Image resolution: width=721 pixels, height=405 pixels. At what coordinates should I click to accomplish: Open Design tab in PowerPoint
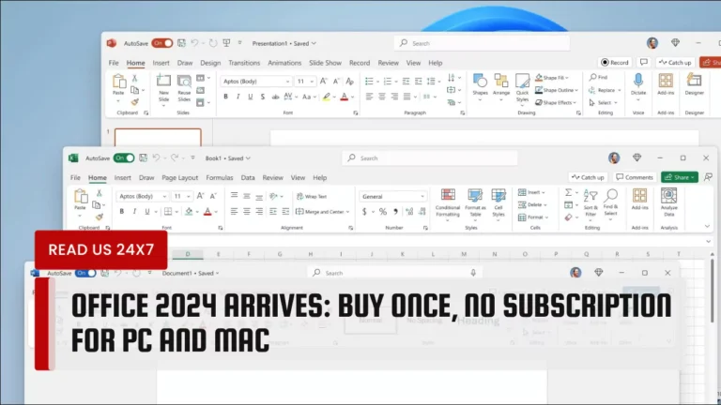210,63
